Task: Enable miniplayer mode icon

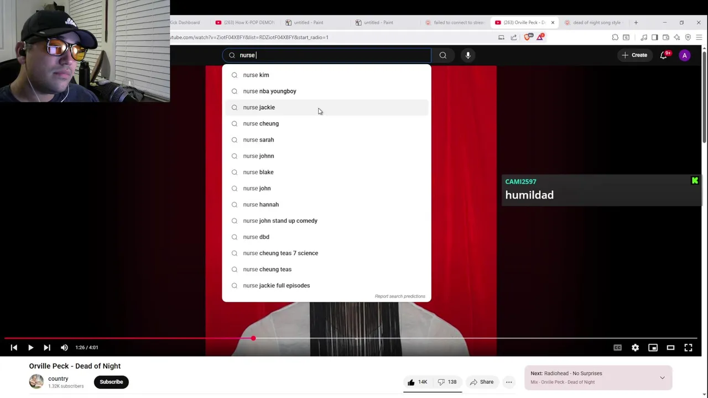Action: click(x=653, y=348)
